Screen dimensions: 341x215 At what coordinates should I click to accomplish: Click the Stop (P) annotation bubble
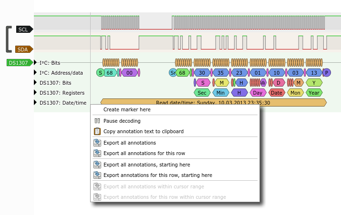point(327,73)
